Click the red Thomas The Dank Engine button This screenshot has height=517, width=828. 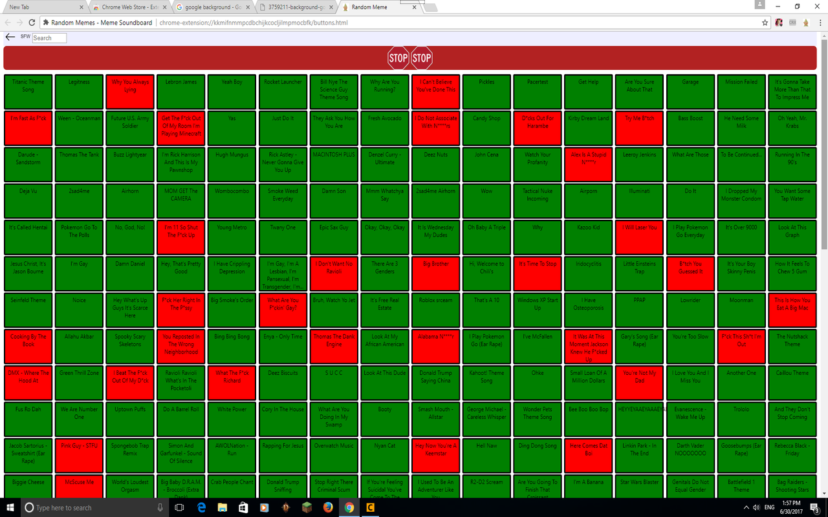(334, 346)
